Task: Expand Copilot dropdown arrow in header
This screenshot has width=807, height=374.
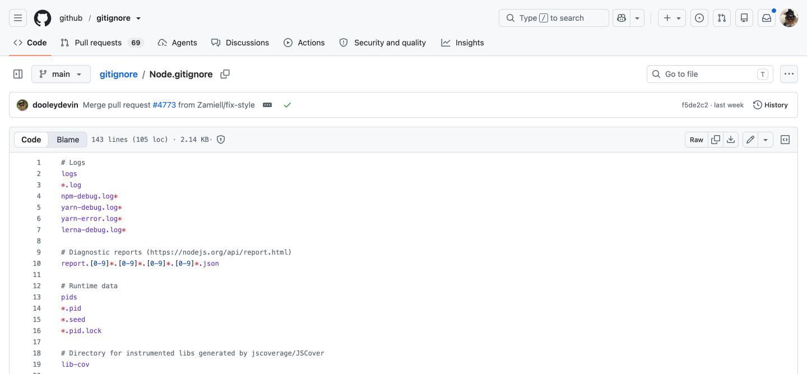Action: click(637, 18)
